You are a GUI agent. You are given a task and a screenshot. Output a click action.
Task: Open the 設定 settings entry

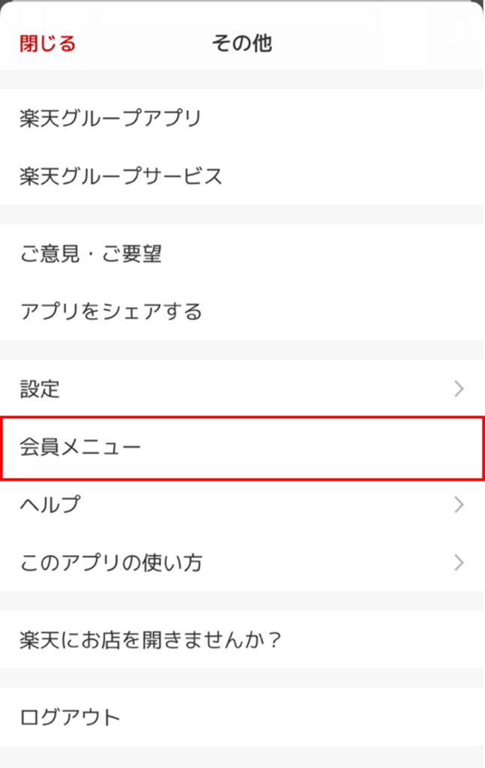(40, 388)
